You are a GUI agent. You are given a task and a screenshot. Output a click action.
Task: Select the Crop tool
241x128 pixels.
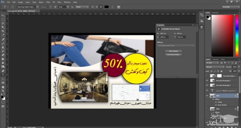point(3,31)
